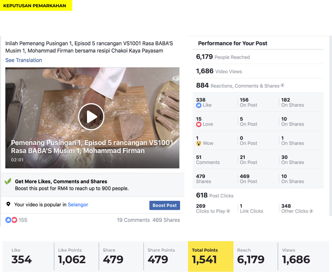Click the 155 reactions count
The width and height of the screenshot is (332, 274).
pyautogui.click(x=23, y=220)
